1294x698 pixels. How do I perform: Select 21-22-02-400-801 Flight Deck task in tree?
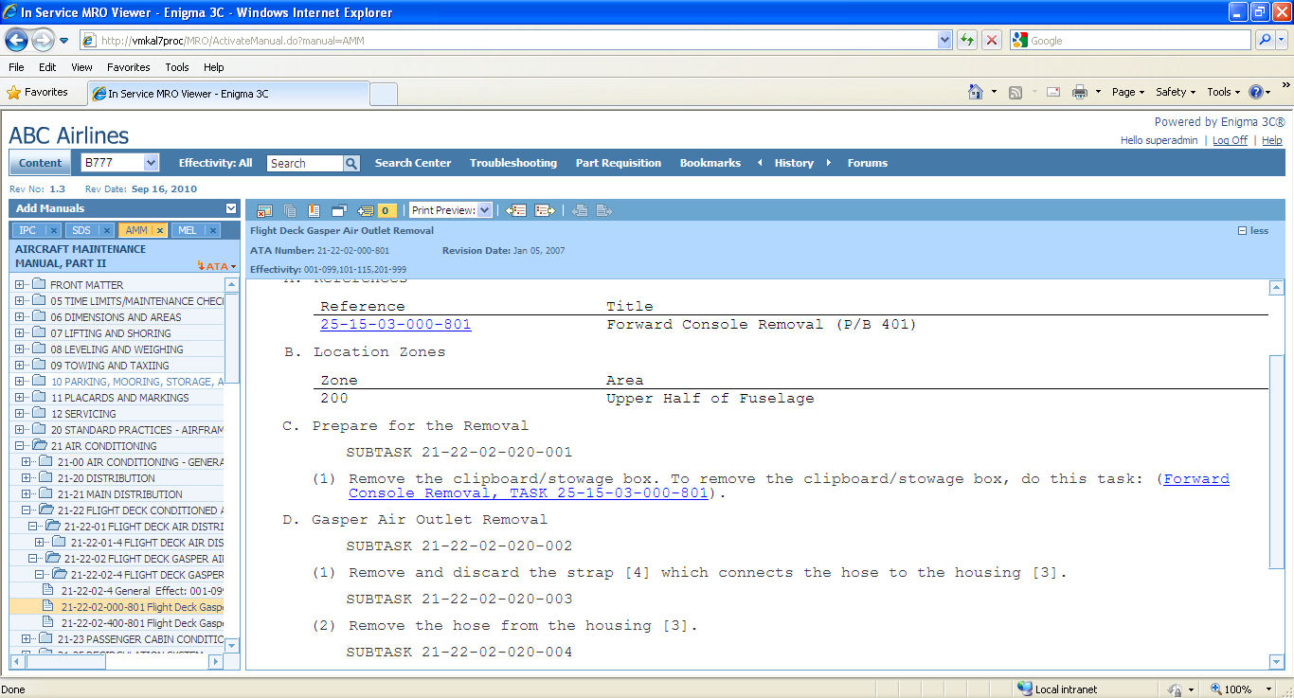[x=142, y=623]
